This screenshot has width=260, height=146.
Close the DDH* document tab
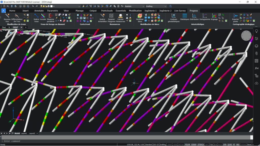pyautogui.click(x=21, y=27)
